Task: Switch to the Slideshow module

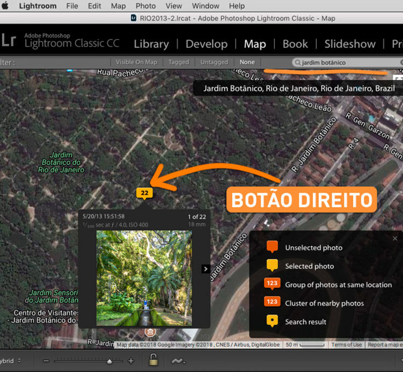Action: [x=350, y=44]
